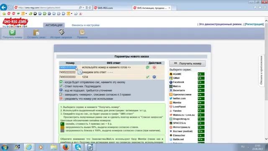Image resolution: width=268 pixels, height=151 pixels.
Task: Choose the Battle.net service
Action: [x=178, y=139]
